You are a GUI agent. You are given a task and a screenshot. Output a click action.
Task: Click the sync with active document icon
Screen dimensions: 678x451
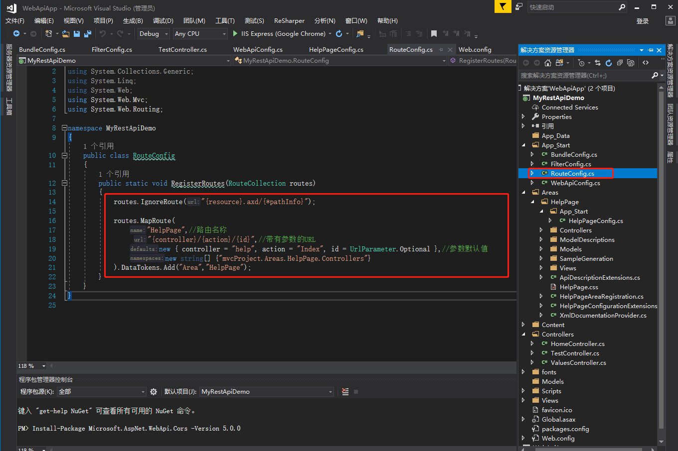coord(598,63)
